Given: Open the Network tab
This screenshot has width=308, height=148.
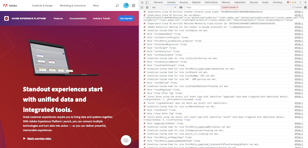Looking at the screenshot, I should click(x=196, y=2).
